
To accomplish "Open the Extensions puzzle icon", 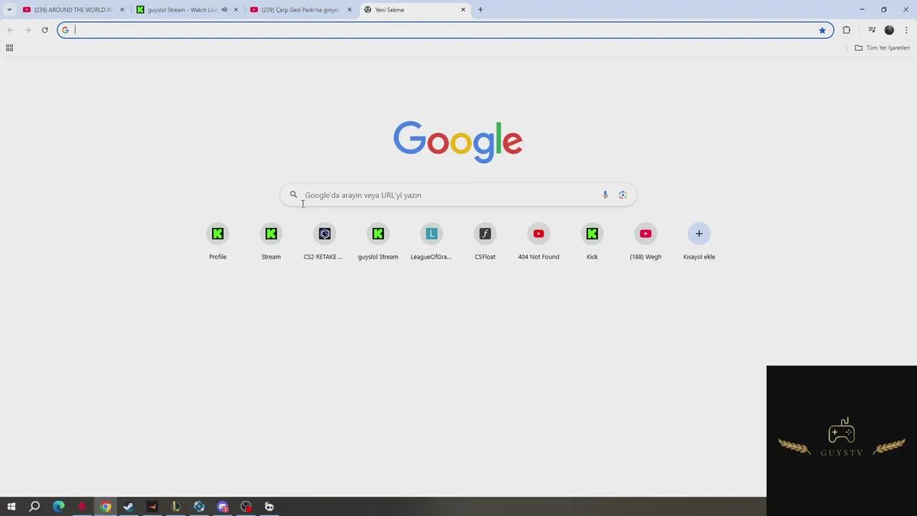I will pyautogui.click(x=847, y=30).
